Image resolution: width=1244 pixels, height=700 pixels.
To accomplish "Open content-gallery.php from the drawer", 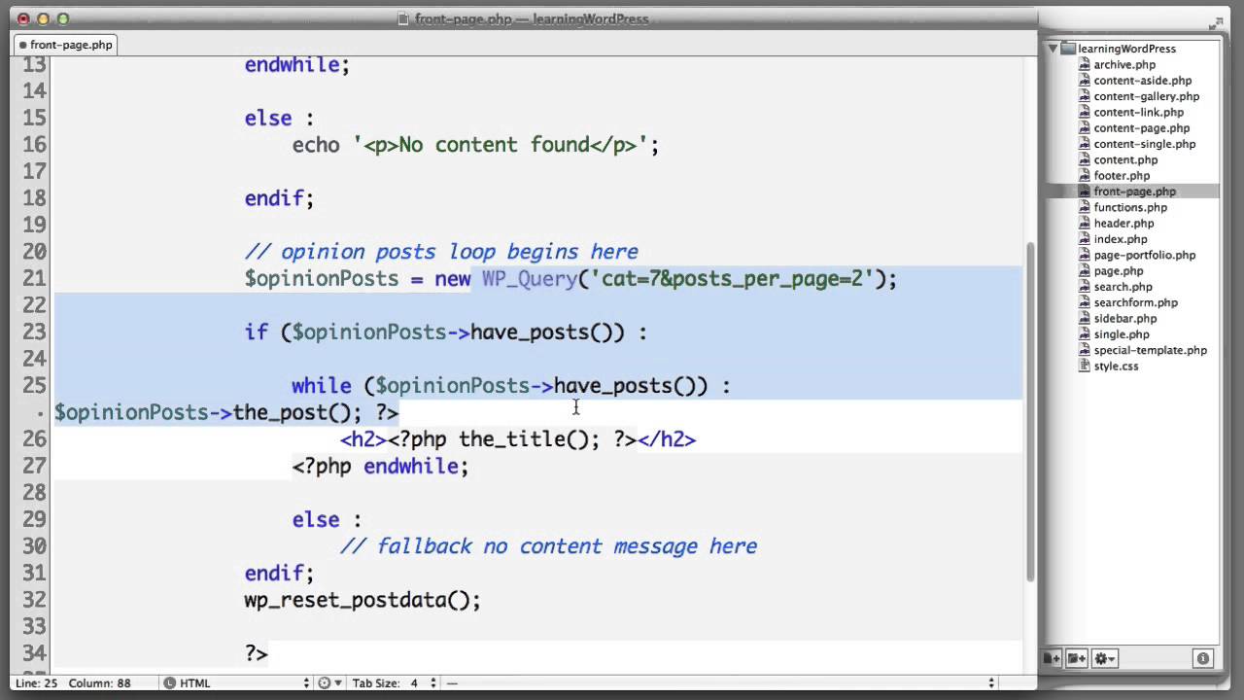I will [1146, 96].
